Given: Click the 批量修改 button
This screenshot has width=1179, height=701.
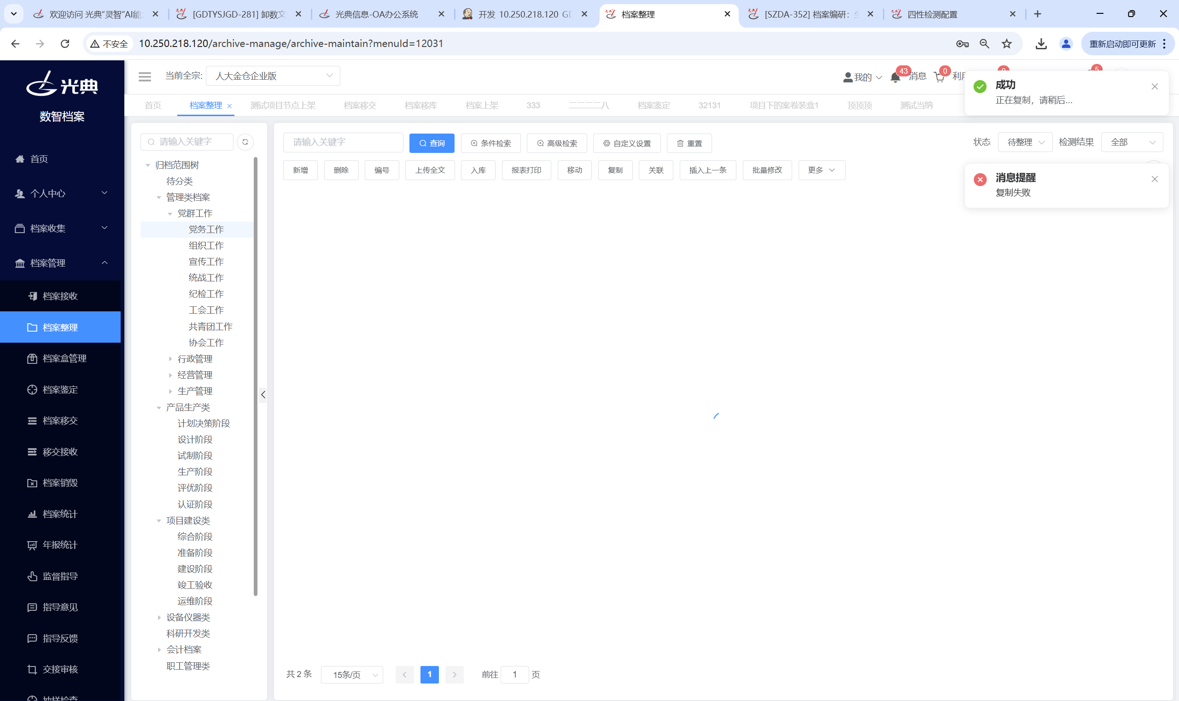Looking at the screenshot, I should (x=767, y=170).
